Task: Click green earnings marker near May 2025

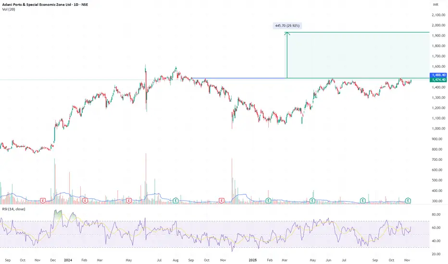Action: tap(312, 201)
